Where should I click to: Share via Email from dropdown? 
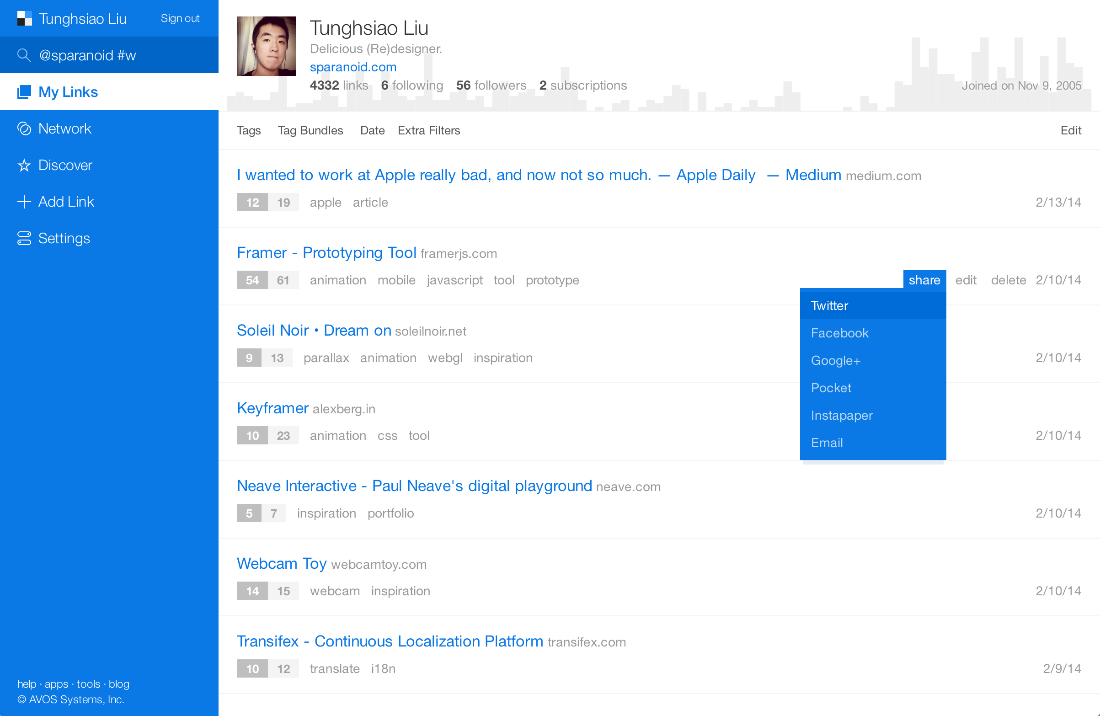point(873,443)
